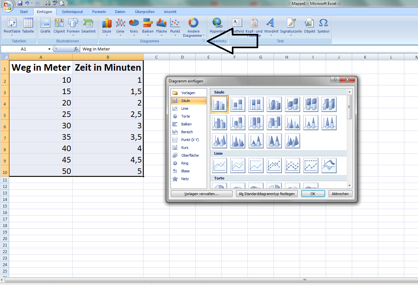Screen dimensions: 418x285
Task: Click the chart gallery scroll down arrow
Action: pos(350,186)
